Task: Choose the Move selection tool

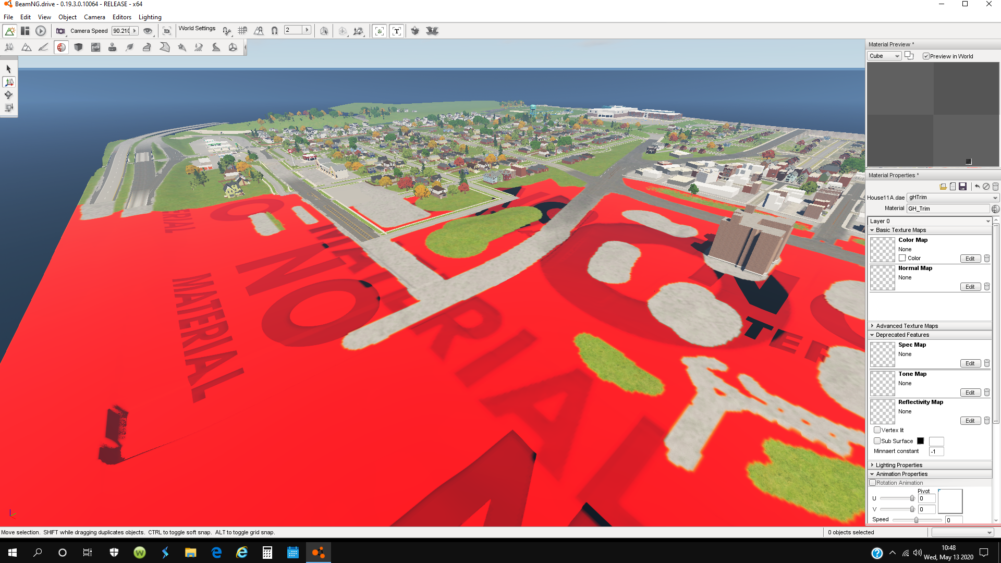Action: pyautogui.click(x=9, y=82)
